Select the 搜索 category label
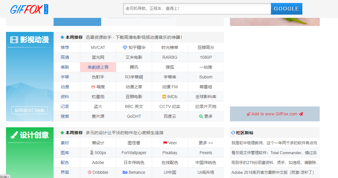 tap(65, 116)
